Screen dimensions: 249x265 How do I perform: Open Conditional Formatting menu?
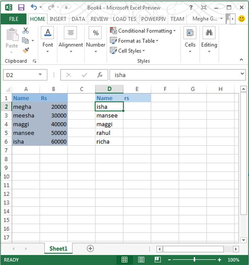point(143,31)
